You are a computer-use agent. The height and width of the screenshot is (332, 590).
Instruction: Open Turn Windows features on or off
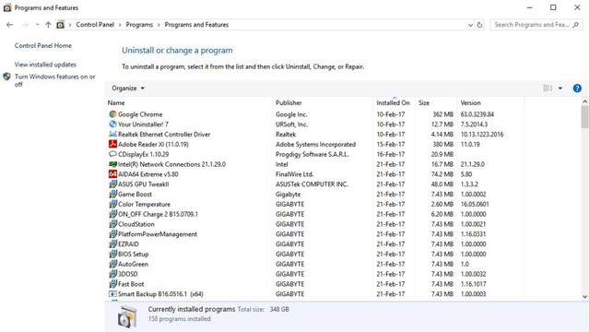click(55, 80)
